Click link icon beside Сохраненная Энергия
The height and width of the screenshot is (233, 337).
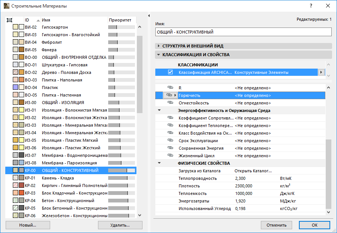coord(170,148)
